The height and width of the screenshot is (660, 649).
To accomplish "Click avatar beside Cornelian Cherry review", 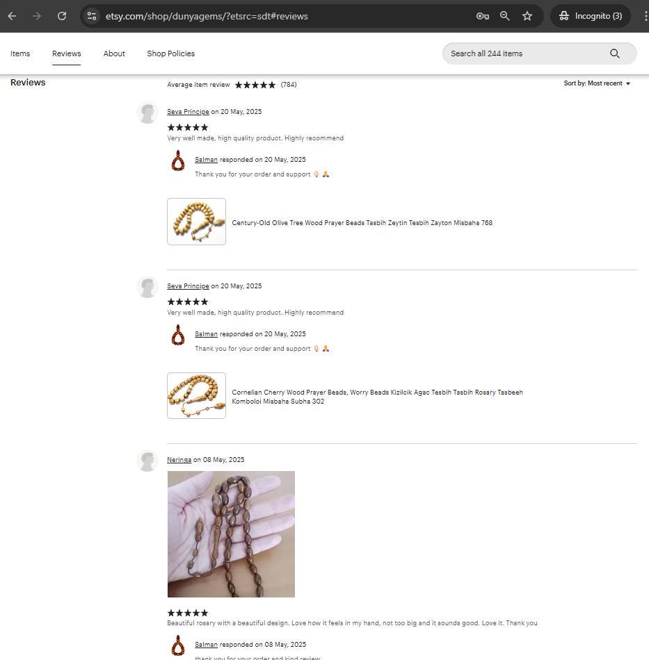I will pos(147,287).
